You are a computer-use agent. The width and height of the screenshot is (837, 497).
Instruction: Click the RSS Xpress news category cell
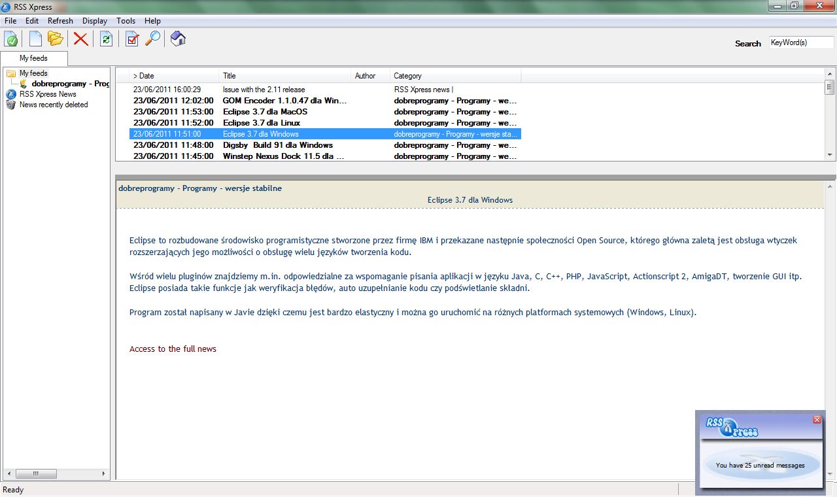coord(424,90)
